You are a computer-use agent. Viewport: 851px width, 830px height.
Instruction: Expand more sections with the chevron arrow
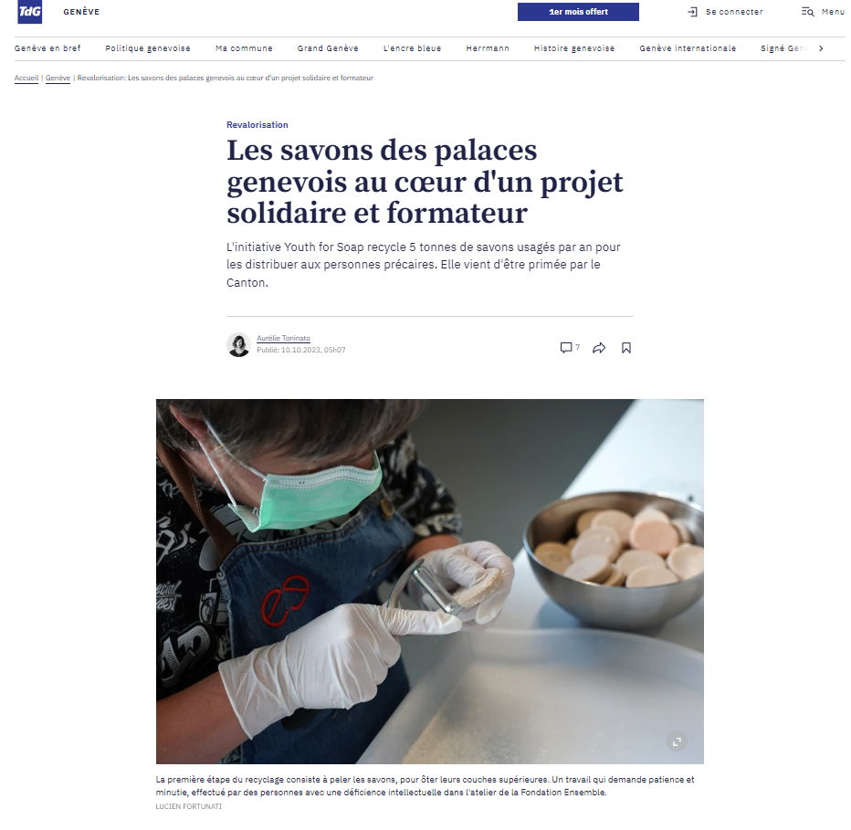[821, 48]
